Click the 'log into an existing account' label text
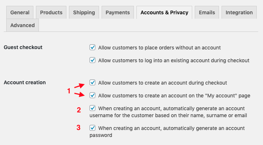 [x=174, y=60]
